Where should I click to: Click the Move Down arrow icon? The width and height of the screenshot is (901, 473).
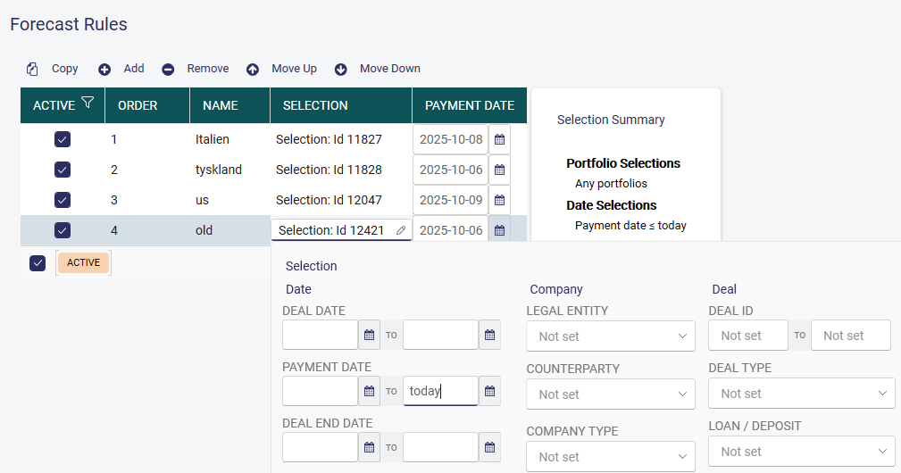click(x=340, y=69)
